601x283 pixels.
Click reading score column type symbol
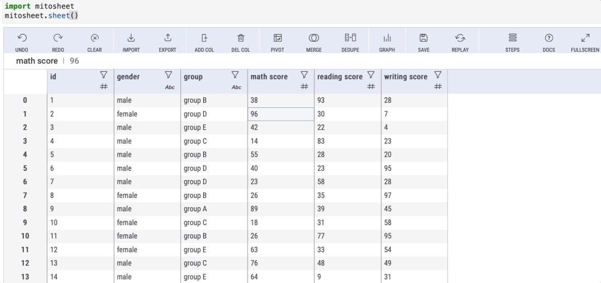pyautogui.click(x=371, y=87)
